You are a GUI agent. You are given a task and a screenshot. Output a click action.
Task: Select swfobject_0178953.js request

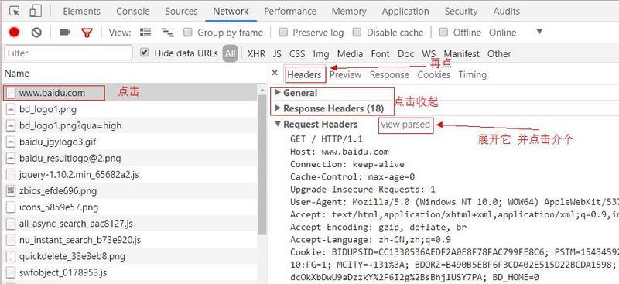pyautogui.click(x=130, y=273)
